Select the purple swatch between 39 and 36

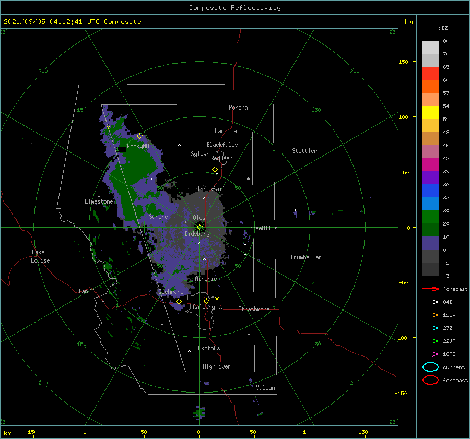(430, 178)
